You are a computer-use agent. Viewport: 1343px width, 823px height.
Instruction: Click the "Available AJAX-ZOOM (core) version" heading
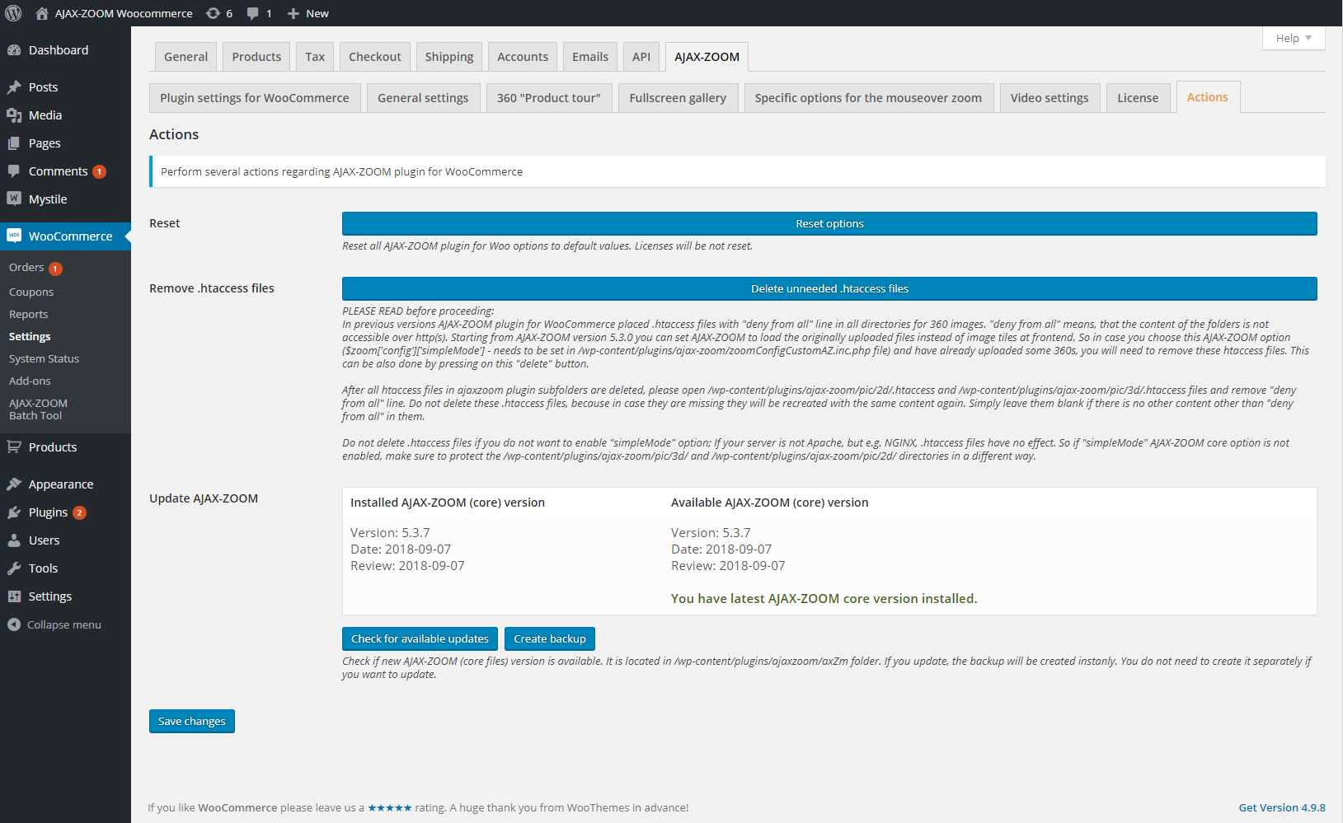pyautogui.click(x=769, y=503)
